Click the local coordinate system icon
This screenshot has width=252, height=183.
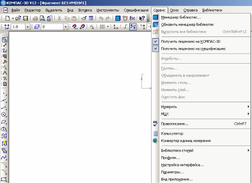(116, 27)
